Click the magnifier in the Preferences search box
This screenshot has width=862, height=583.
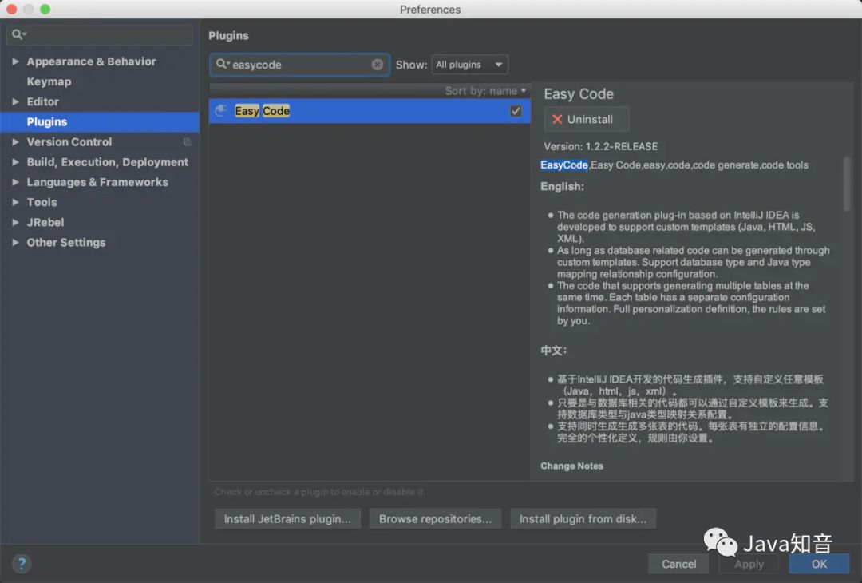click(x=18, y=34)
